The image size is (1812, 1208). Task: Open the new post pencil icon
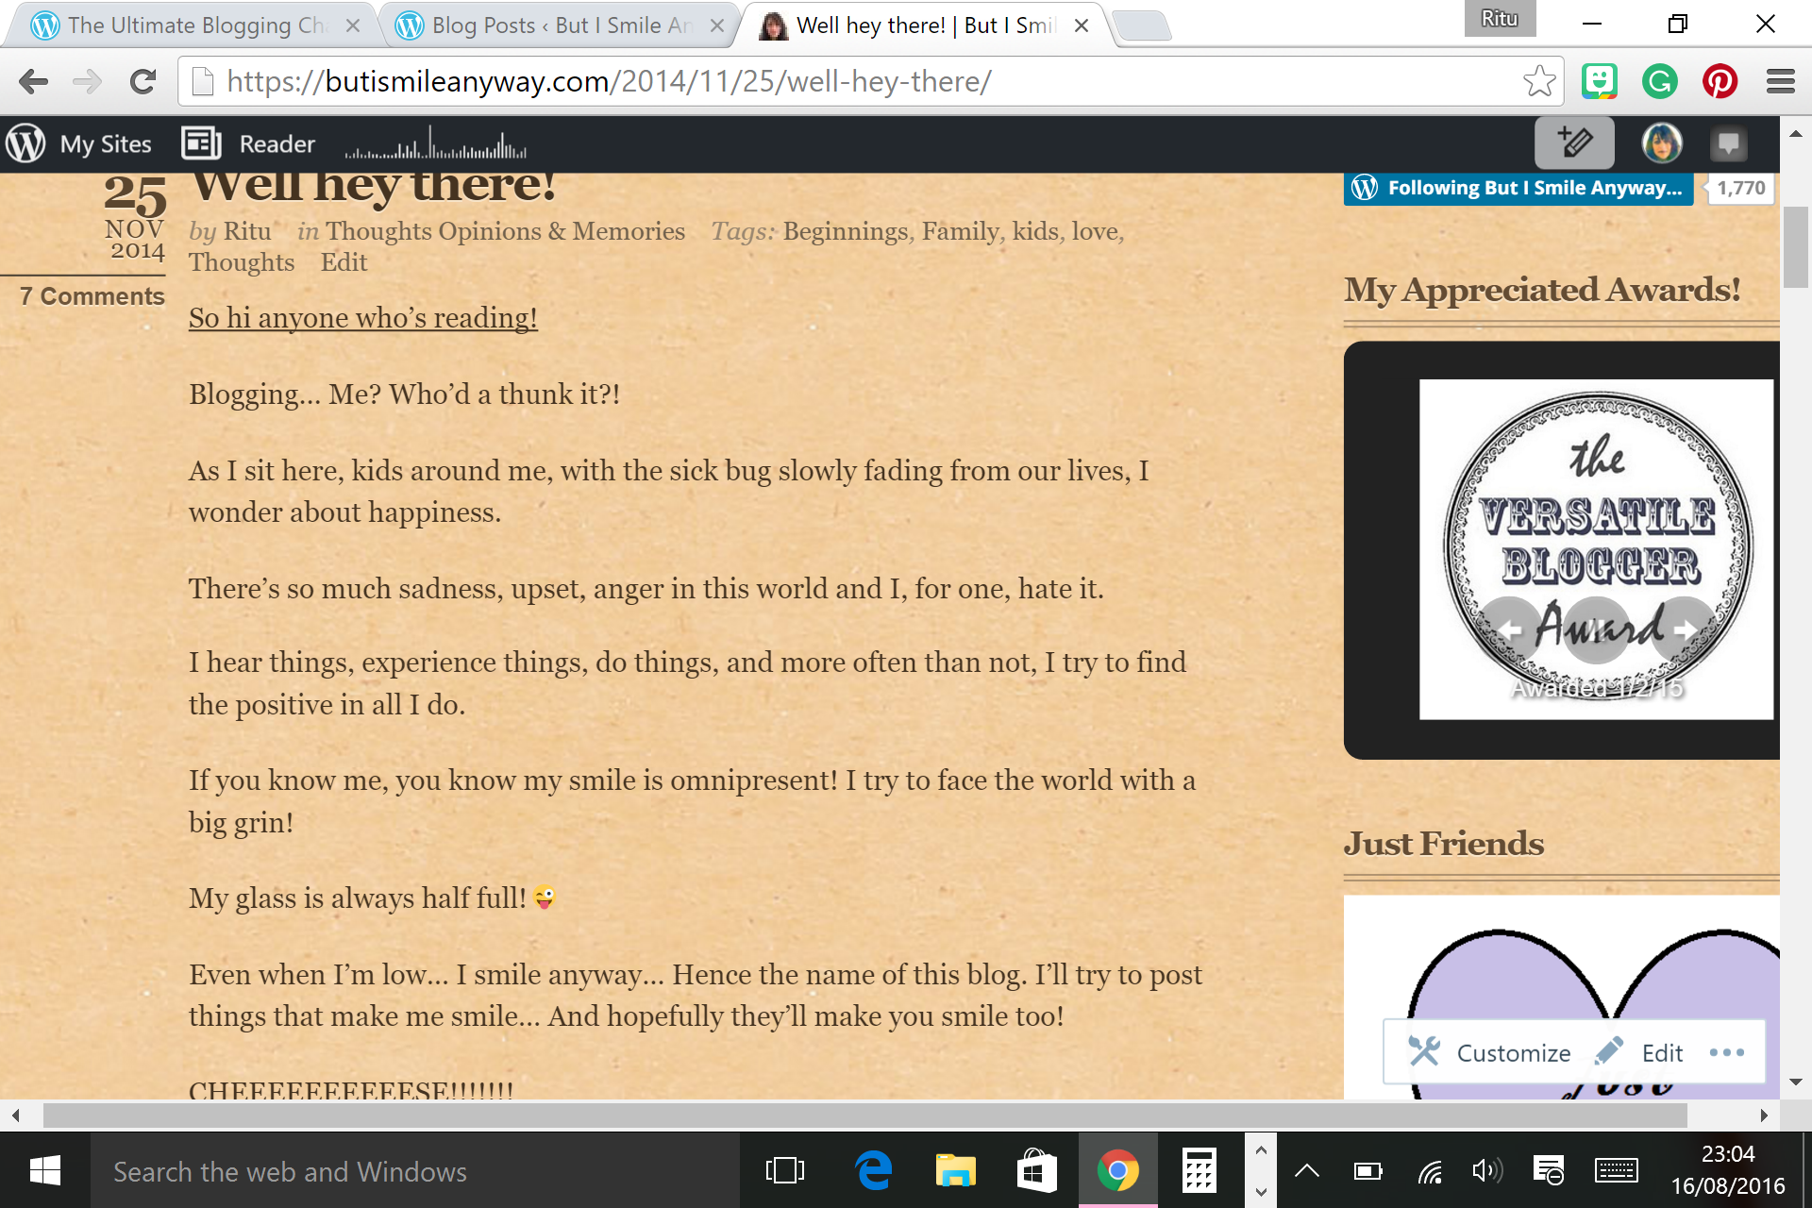(x=1574, y=143)
